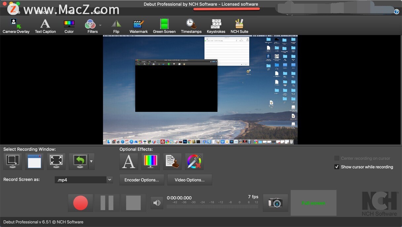Choose the full screen recording icon
The image size is (402, 227).
point(56,161)
